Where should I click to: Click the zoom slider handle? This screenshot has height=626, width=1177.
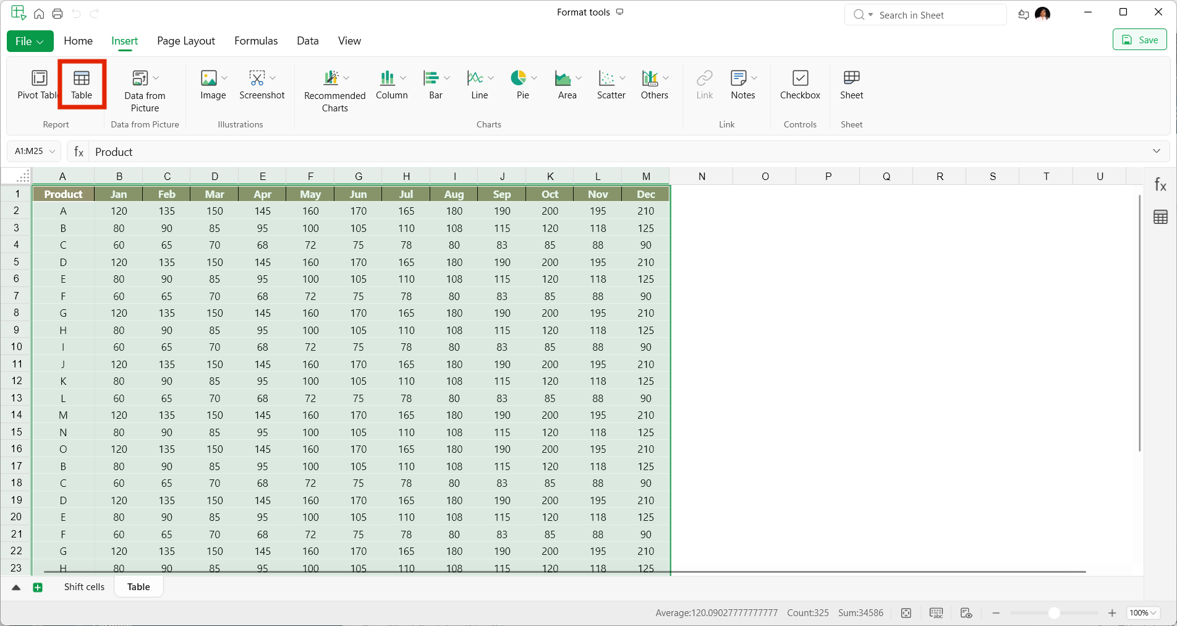[1054, 613]
